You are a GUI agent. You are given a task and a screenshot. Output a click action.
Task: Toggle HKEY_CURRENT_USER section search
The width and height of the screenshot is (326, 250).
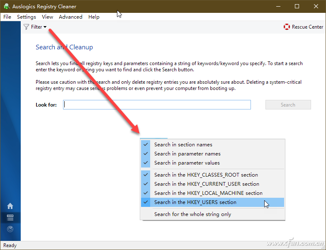coord(212,184)
